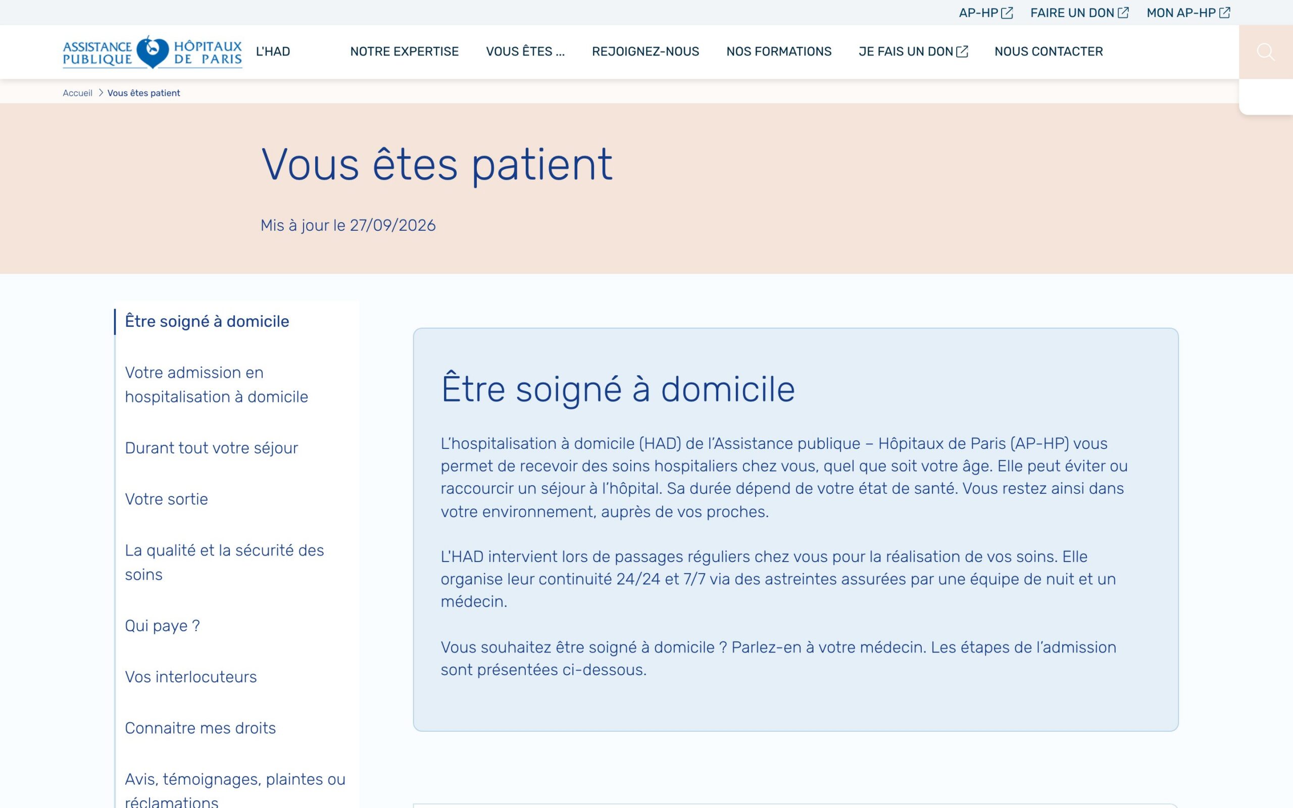Viewport: 1293px width, 808px height.
Task: Jump to 'Qui paye ?' section
Action: (163, 626)
